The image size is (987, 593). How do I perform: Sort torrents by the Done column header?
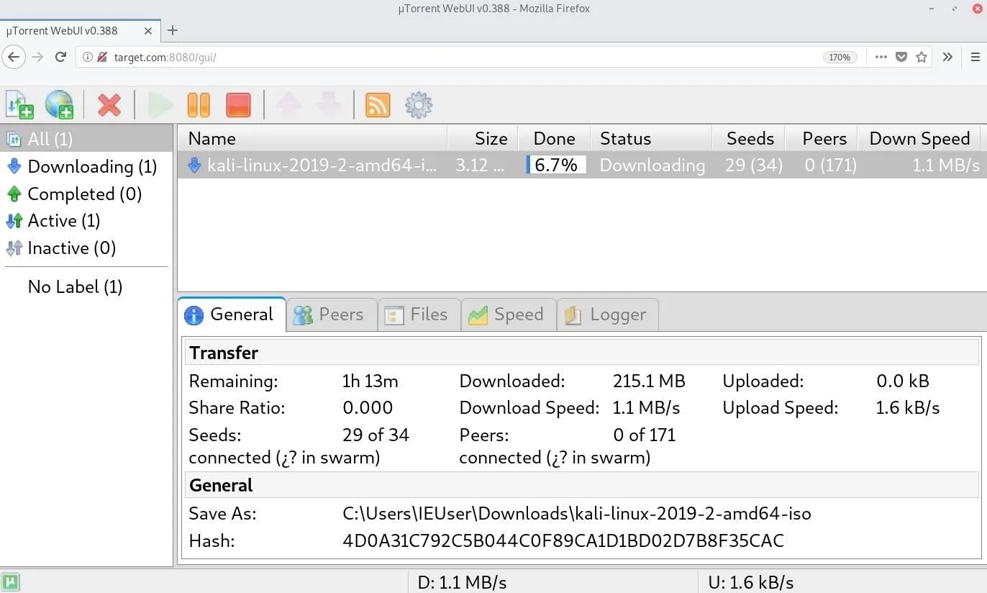point(554,138)
